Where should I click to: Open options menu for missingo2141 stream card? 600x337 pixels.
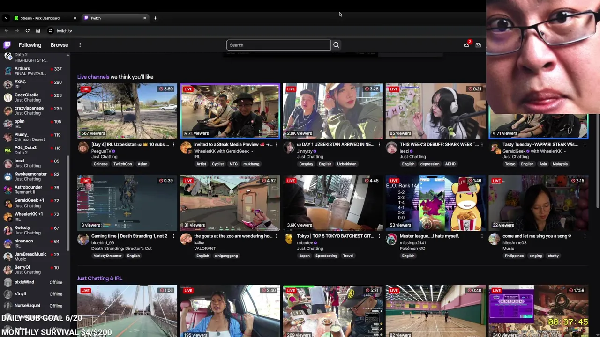click(482, 236)
